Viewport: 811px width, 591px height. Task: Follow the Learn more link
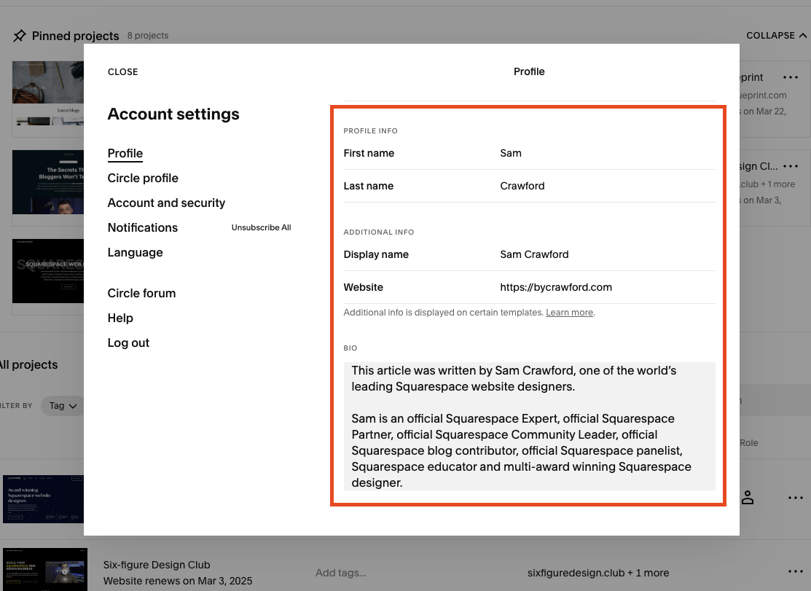tap(570, 313)
